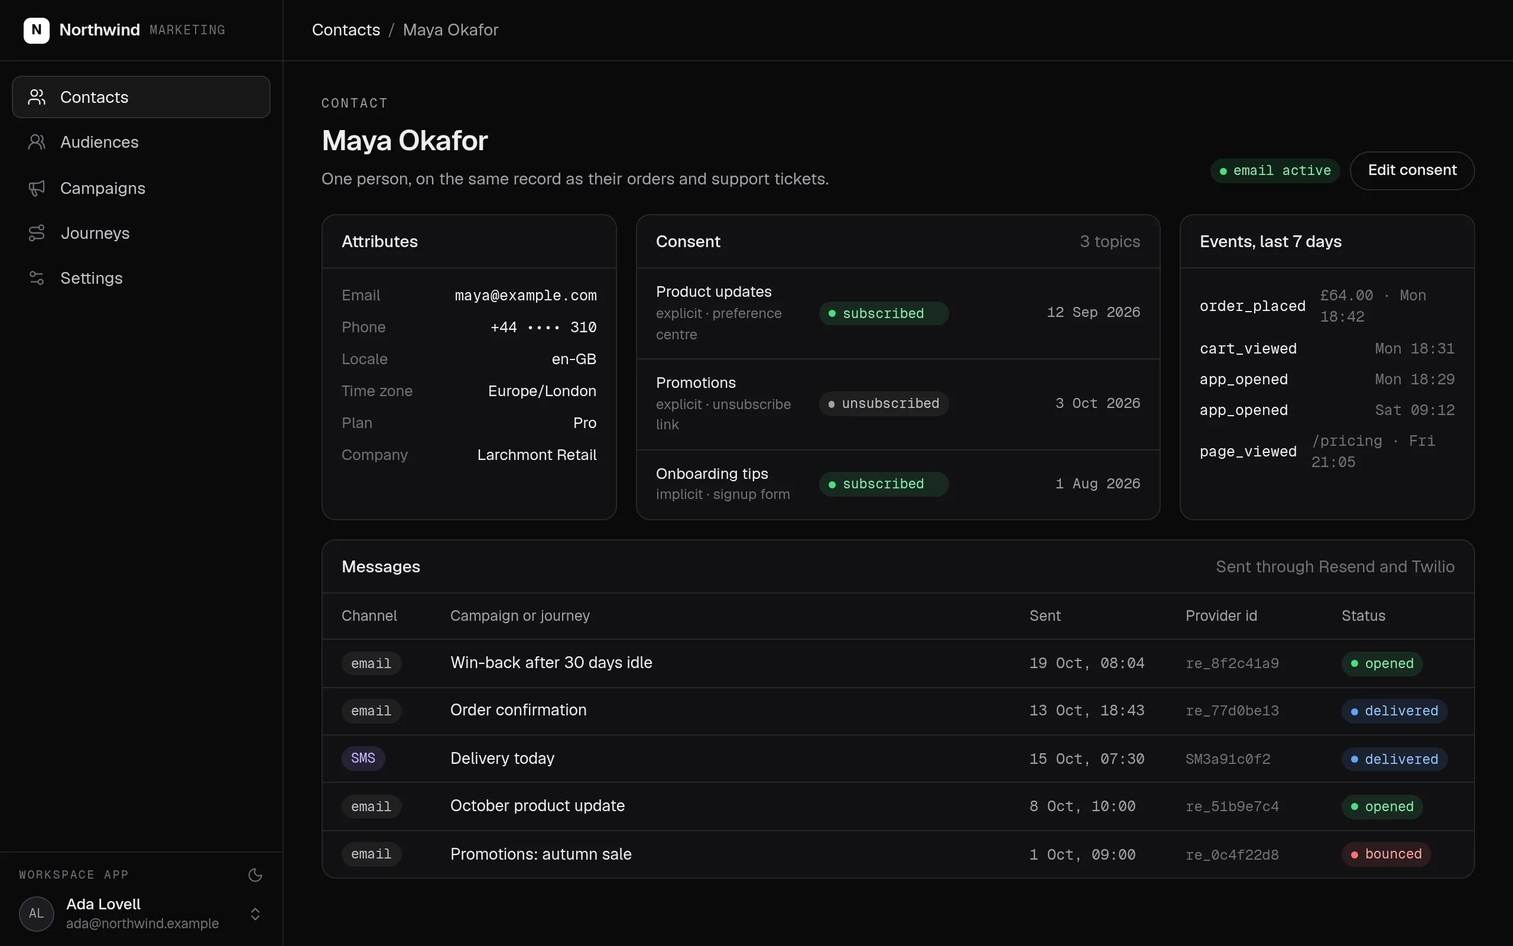Click the email badge for Win-back row

(x=371, y=663)
